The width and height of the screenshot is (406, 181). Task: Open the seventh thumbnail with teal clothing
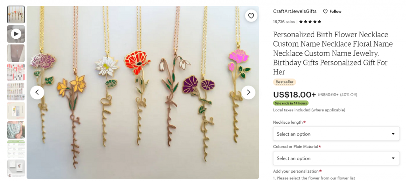point(16,130)
